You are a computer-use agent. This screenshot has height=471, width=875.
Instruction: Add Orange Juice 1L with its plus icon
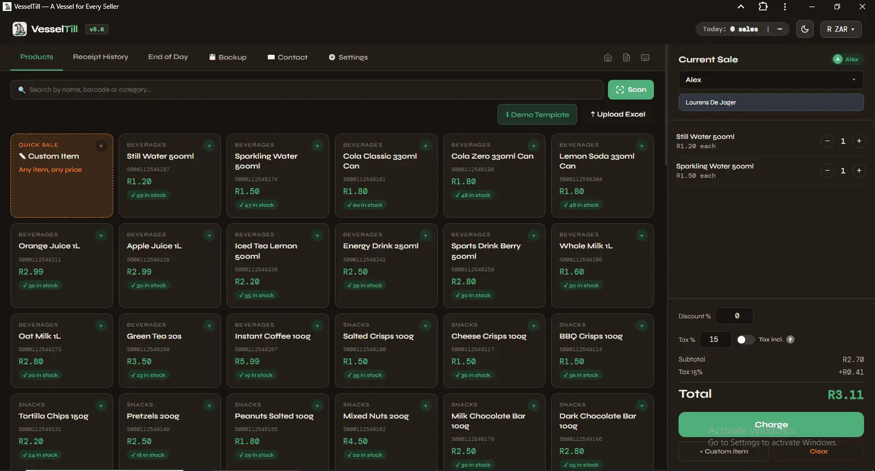[x=101, y=235]
